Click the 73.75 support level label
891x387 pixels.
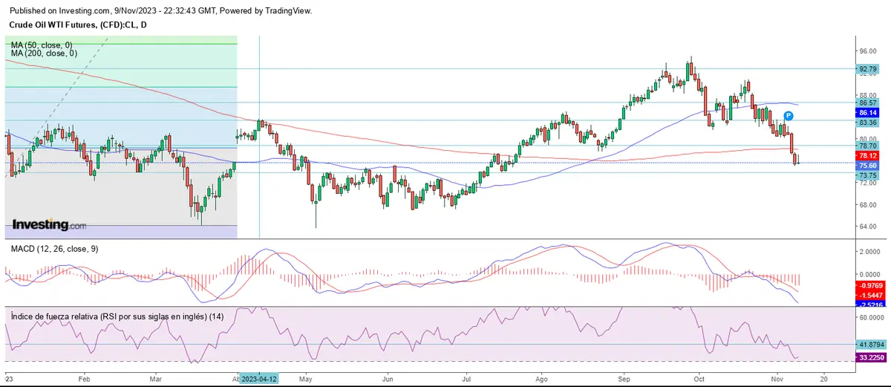(867, 175)
